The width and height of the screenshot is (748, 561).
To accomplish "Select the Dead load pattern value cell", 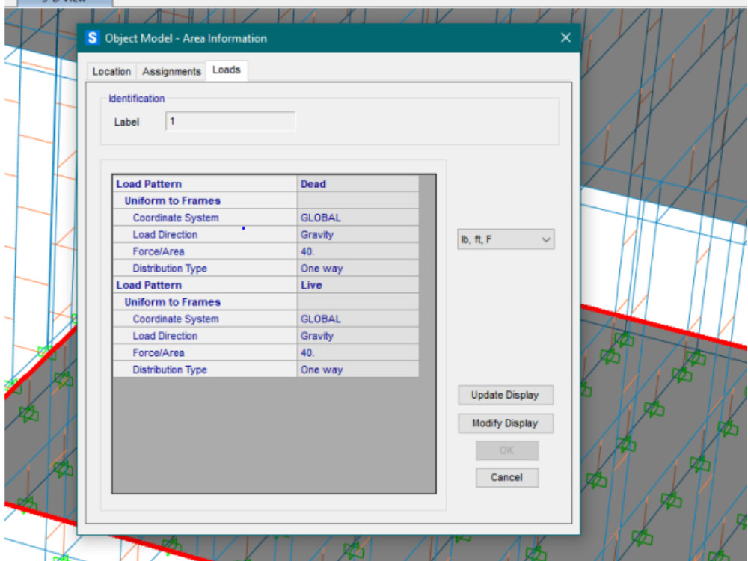I will point(358,184).
